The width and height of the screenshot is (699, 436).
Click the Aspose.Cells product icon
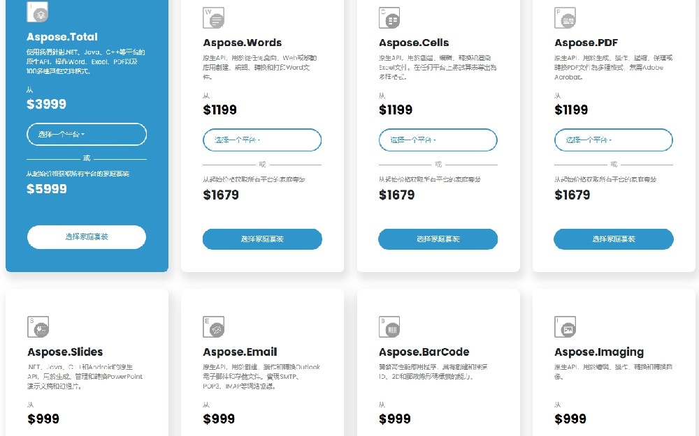pos(389,18)
